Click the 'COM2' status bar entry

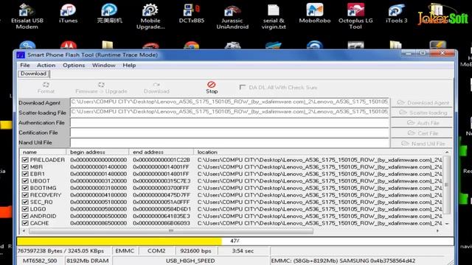pyautogui.click(x=156, y=251)
